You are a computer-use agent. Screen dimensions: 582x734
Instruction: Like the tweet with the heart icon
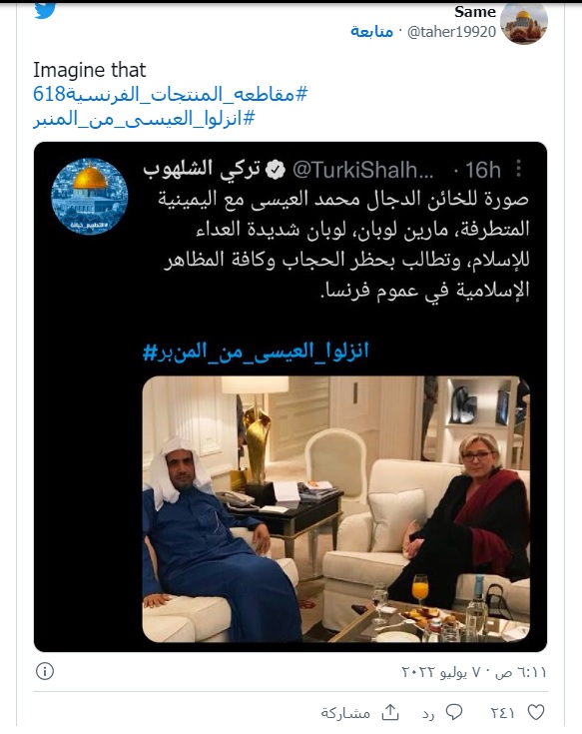click(x=536, y=712)
